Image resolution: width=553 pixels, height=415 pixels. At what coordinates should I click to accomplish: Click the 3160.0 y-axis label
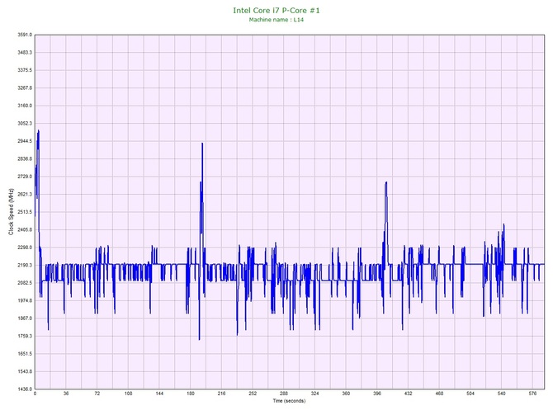pyautogui.click(x=25, y=106)
